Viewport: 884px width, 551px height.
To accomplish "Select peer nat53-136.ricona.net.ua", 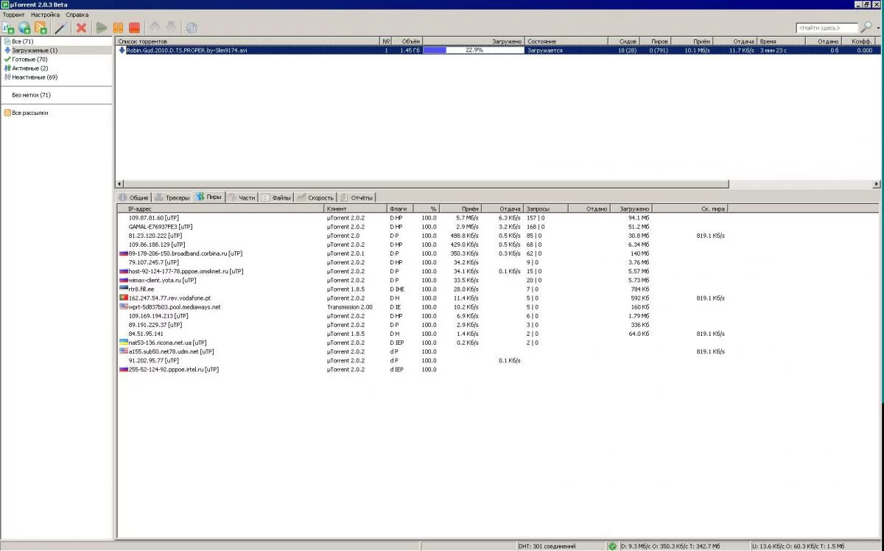I will pyautogui.click(x=167, y=343).
